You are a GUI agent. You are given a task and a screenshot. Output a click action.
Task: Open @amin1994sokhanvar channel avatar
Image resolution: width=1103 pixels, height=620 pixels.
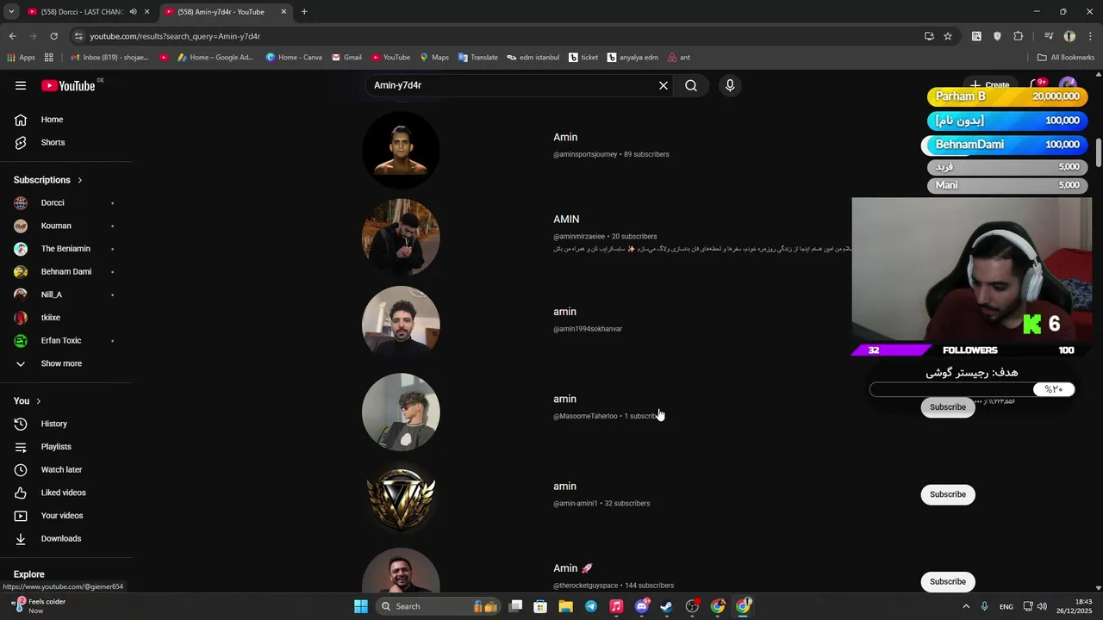tap(401, 325)
